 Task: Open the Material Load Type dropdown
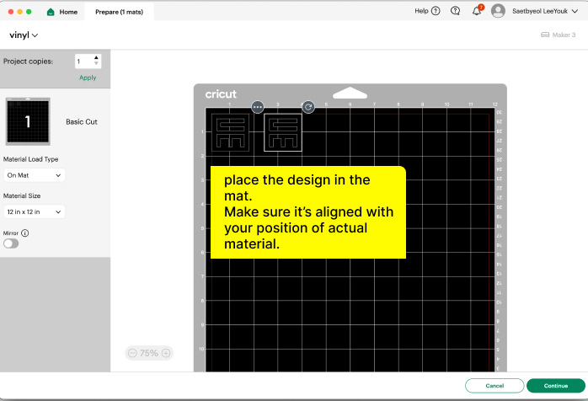click(x=34, y=175)
